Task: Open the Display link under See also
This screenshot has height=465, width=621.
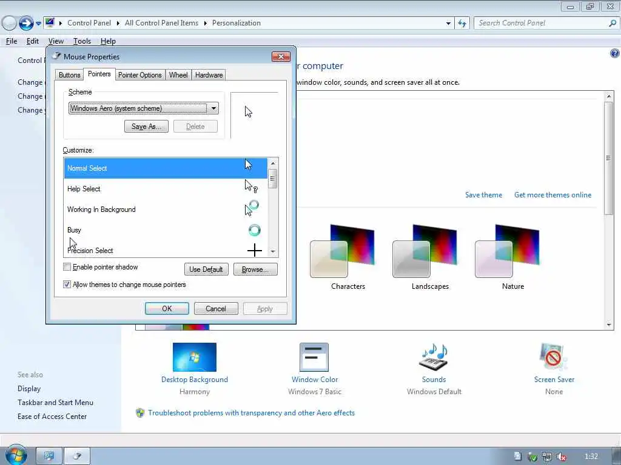Action: [x=29, y=389]
